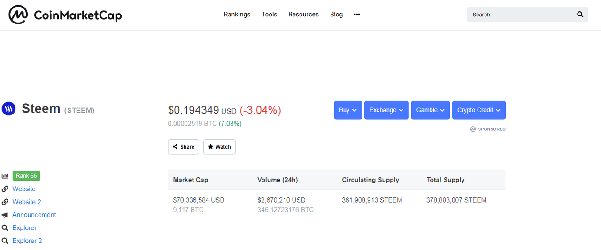Click the magnifier icon beside Explorer 2
This screenshot has width=601, height=250.
[5, 241]
